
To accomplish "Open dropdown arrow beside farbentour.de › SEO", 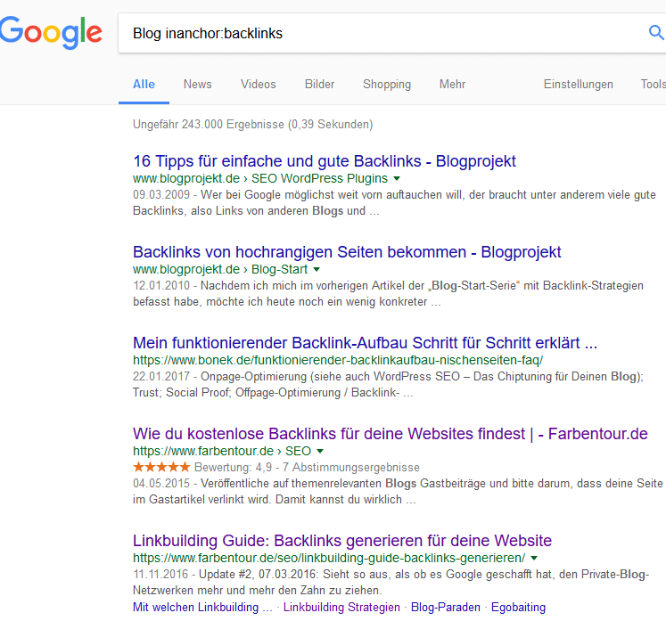I will (320, 451).
